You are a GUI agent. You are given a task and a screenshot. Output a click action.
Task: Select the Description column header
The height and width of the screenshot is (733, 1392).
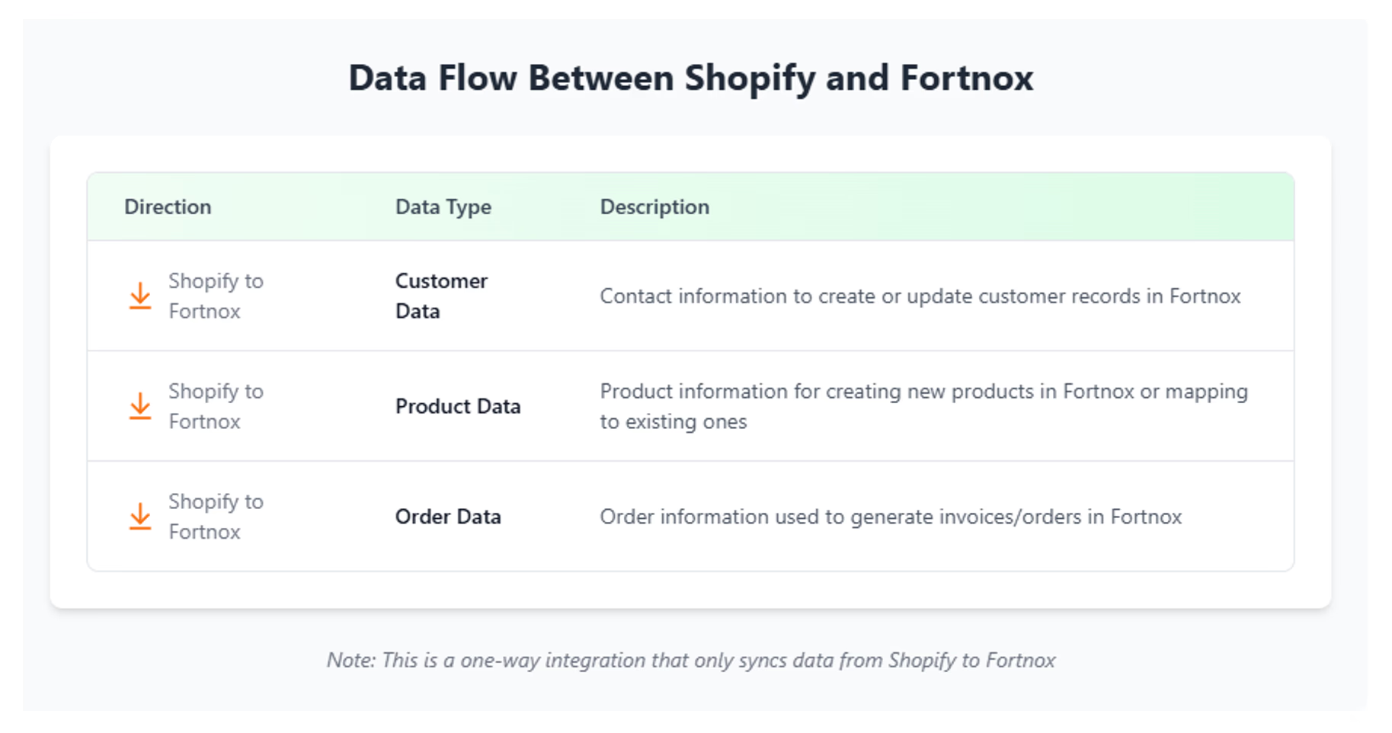[x=654, y=206]
